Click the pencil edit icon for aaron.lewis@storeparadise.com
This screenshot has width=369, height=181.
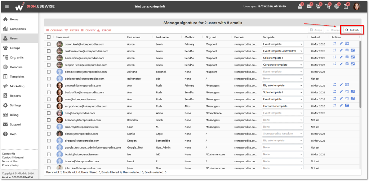[x=341, y=44]
